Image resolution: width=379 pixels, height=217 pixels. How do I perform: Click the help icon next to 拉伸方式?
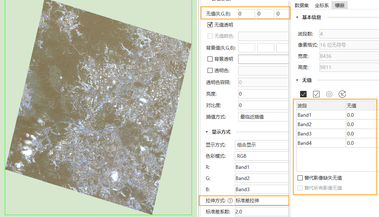(230, 200)
